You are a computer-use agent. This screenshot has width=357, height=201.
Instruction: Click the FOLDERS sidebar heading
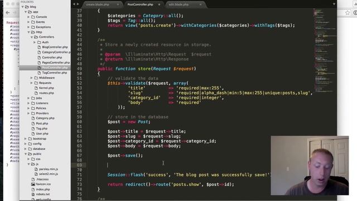pyautogui.click(x=27, y=2)
